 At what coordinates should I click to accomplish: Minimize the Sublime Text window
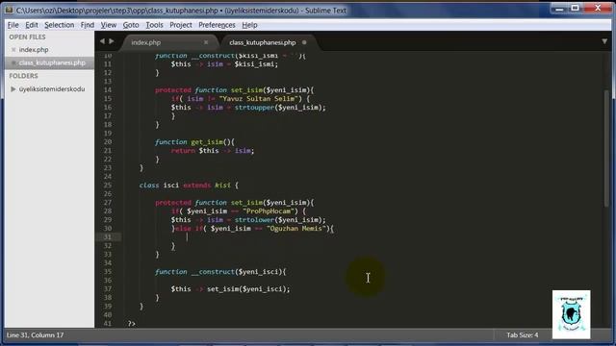(x=560, y=9)
